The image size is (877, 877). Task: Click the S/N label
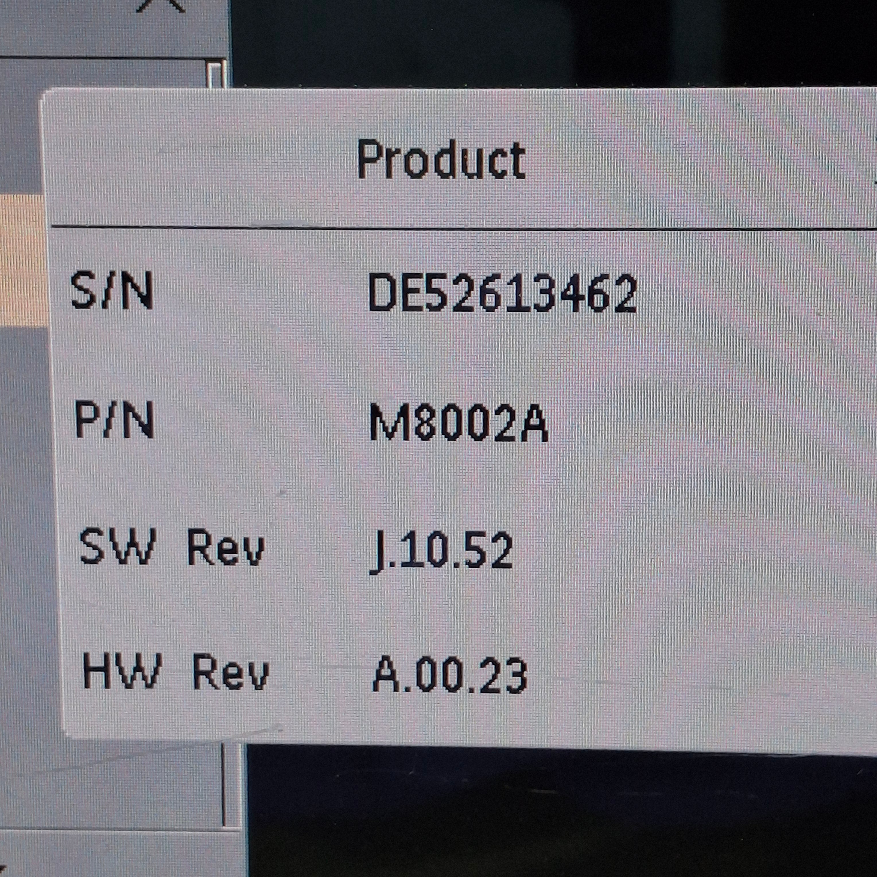point(112,291)
